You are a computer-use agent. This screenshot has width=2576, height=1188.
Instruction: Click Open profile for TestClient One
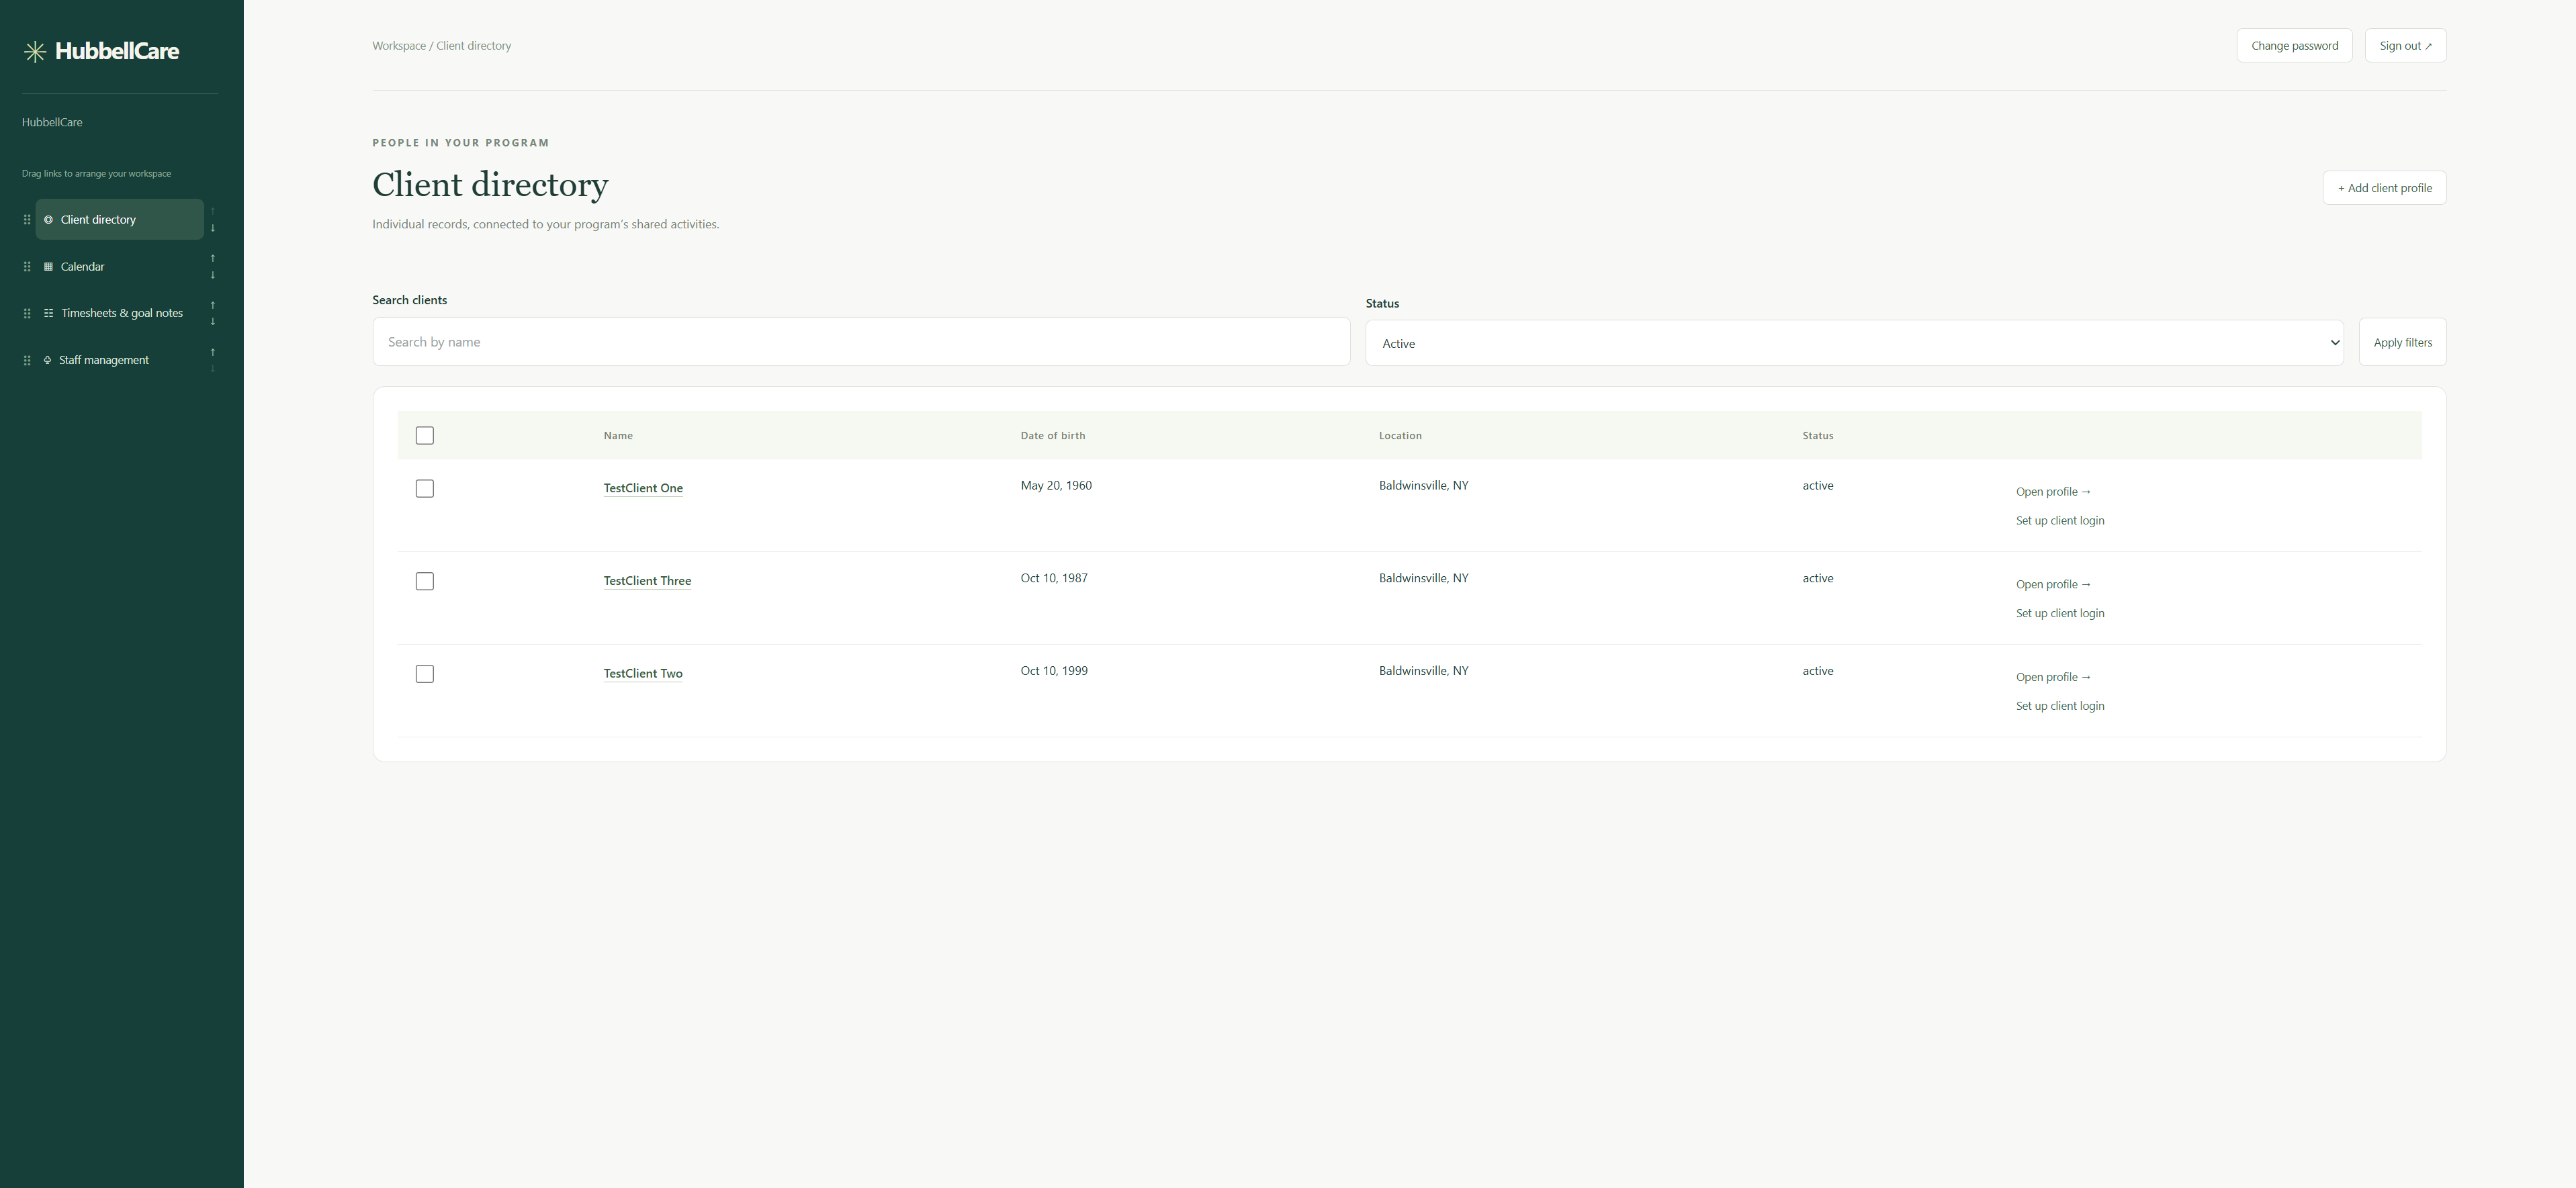[2053, 492]
